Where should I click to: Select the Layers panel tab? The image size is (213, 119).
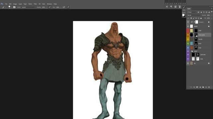pyautogui.click(x=189, y=9)
